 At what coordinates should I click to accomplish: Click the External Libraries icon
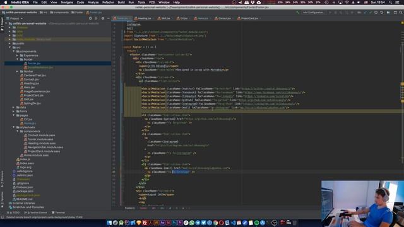[x=10, y=203]
